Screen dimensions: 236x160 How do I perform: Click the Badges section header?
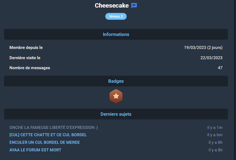pos(116,81)
